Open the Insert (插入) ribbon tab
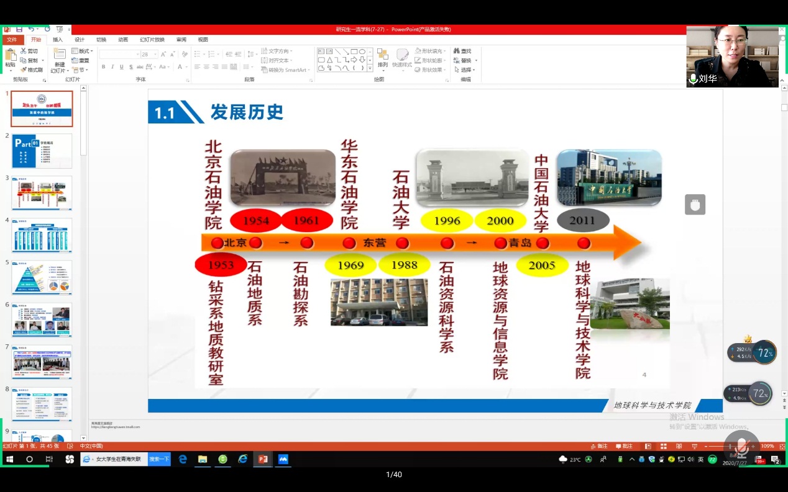 58,40
